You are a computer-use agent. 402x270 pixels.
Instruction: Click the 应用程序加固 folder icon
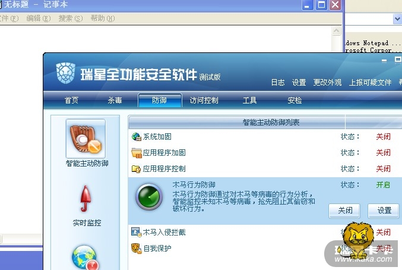[x=137, y=153]
